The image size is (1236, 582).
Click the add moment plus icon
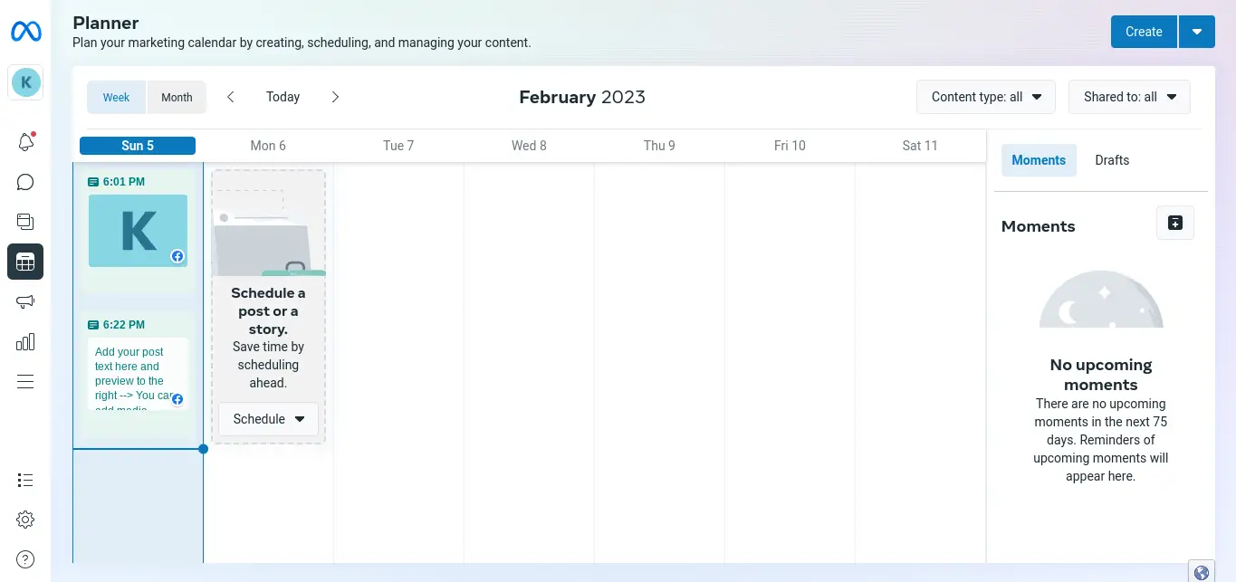(x=1175, y=223)
